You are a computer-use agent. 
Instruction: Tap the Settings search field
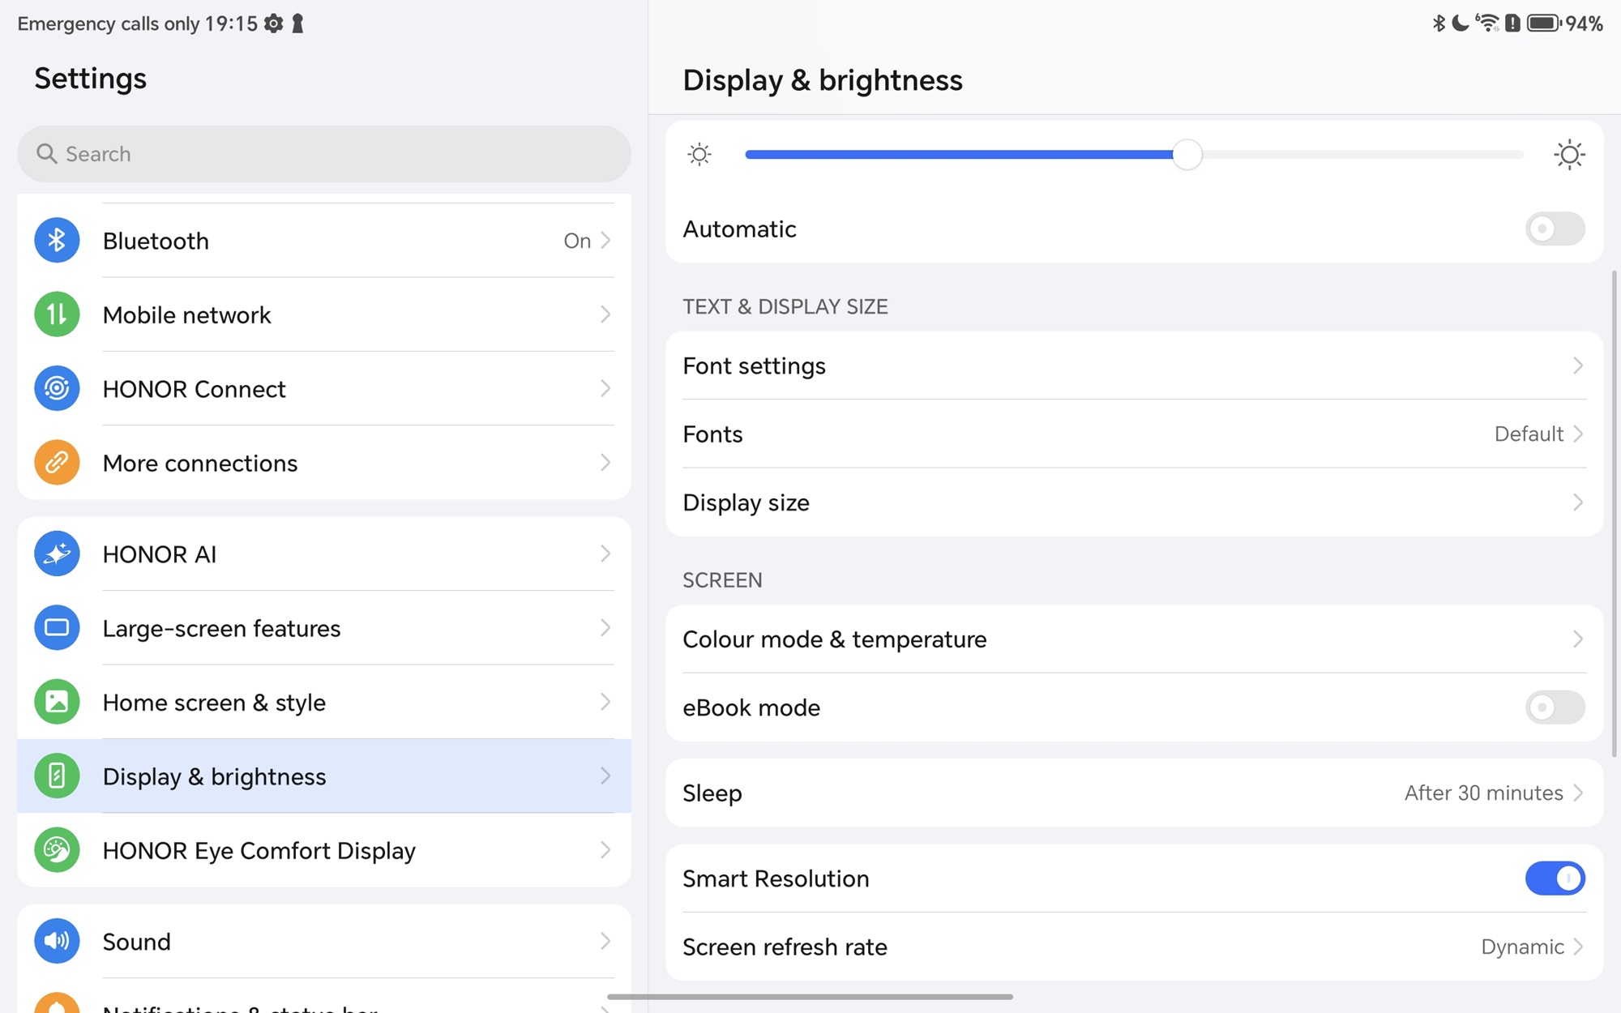324,154
